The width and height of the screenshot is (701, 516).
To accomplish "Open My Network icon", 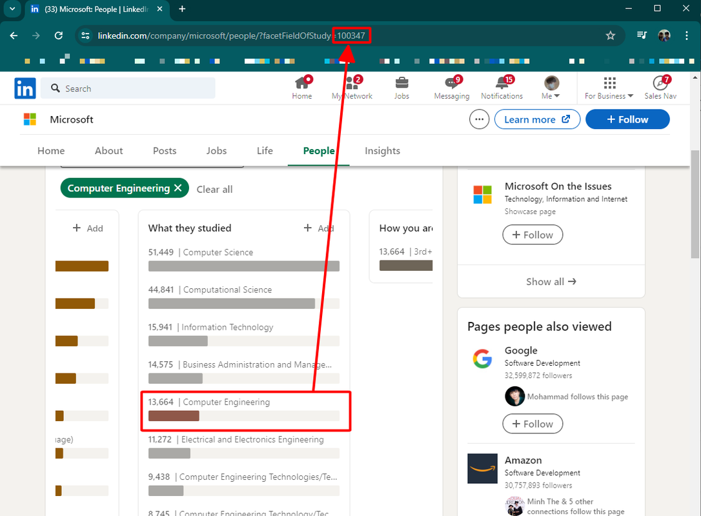I will click(352, 83).
